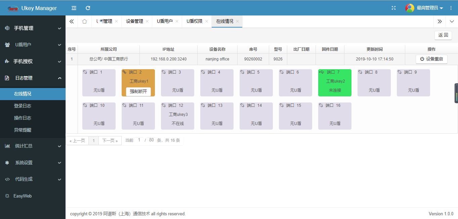Click the page size value 80

(x=152, y=140)
